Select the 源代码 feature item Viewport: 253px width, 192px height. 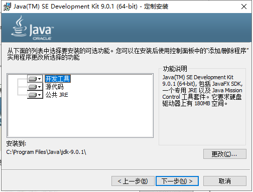tap(54, 87)
